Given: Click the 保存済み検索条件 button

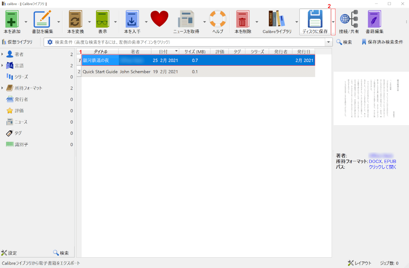Looking at the screenshot, I should (382, 42).
